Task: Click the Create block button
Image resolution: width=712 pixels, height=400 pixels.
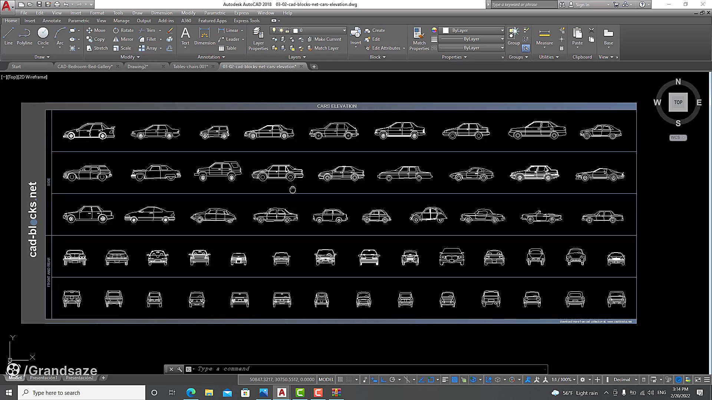Action: click(x=375, y=30)
